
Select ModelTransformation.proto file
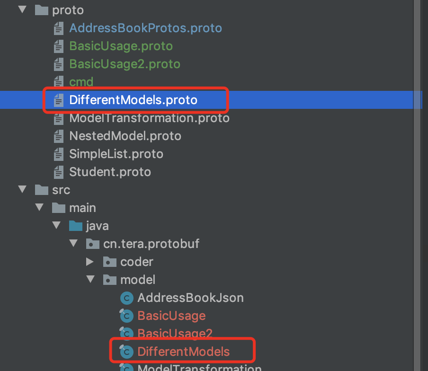click(149, 118)
